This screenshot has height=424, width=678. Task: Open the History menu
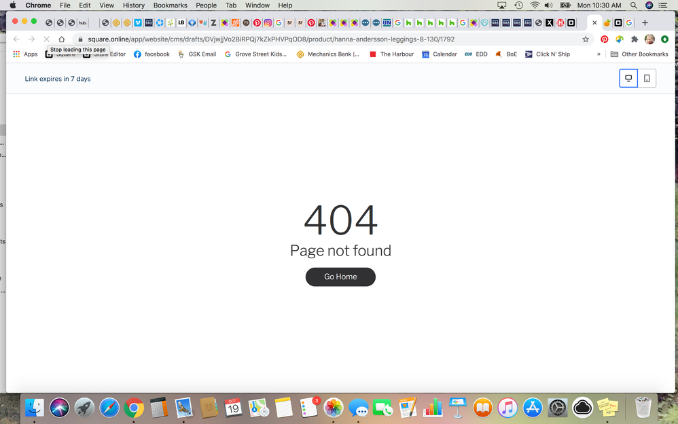pyautogui.click(x=134, y=5)
